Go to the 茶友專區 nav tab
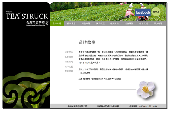The height and width of the screenshot is (114, 171). 158,23
